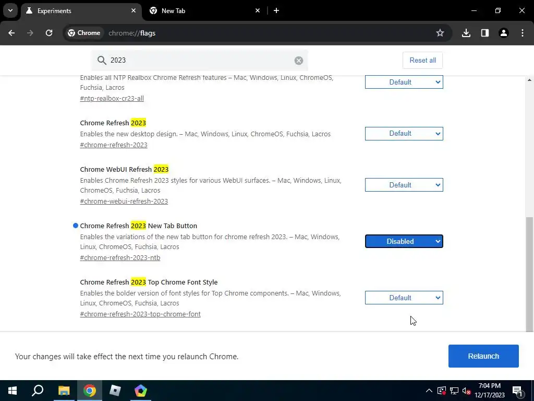Click the Reset all button
The height and width of the screenshot is (401, 534).
tap(422, 61)
